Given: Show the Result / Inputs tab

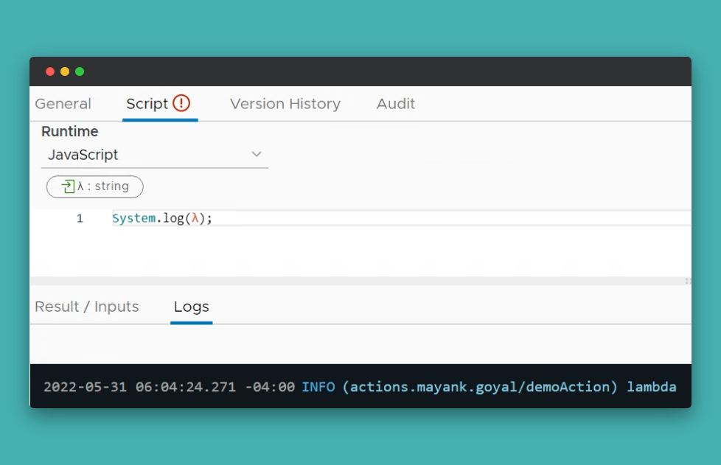Looking at the screenshot, I should tap(87, 307).
